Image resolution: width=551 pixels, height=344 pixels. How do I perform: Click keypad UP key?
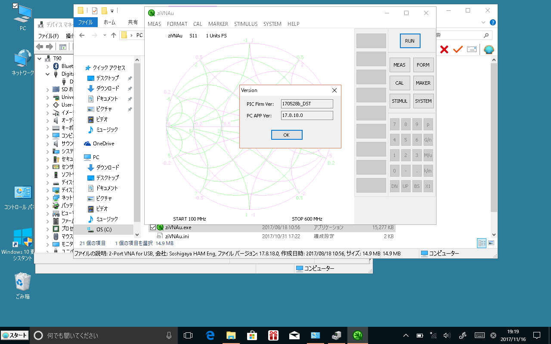click(x=406, y=187)
